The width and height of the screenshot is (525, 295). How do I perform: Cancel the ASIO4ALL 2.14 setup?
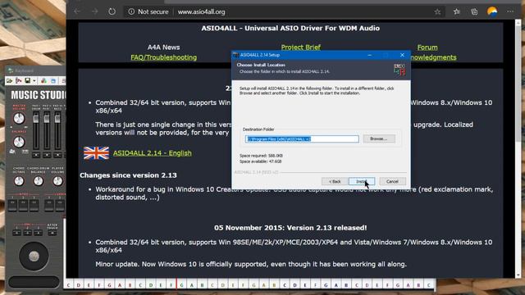point(392,181)
